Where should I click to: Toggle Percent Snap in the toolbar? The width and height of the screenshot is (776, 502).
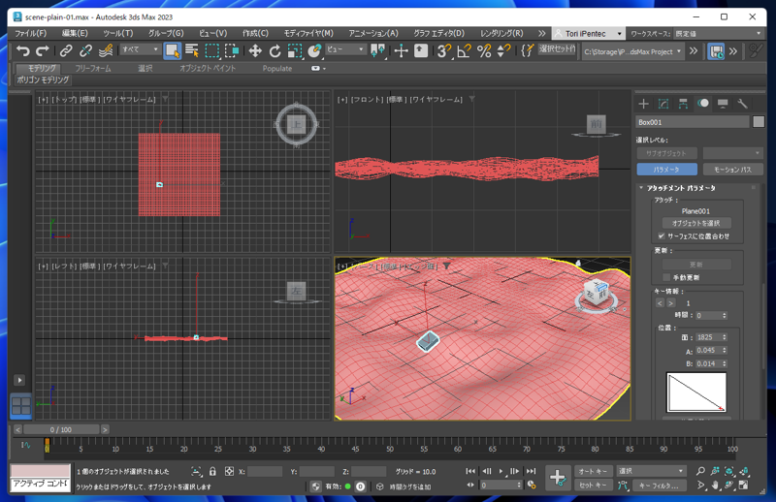[x=484, y=50]
